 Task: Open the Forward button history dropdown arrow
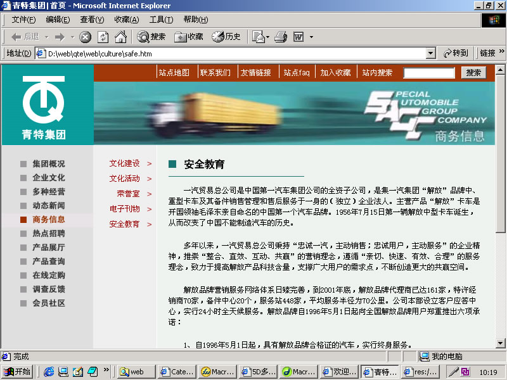(72, 37)
